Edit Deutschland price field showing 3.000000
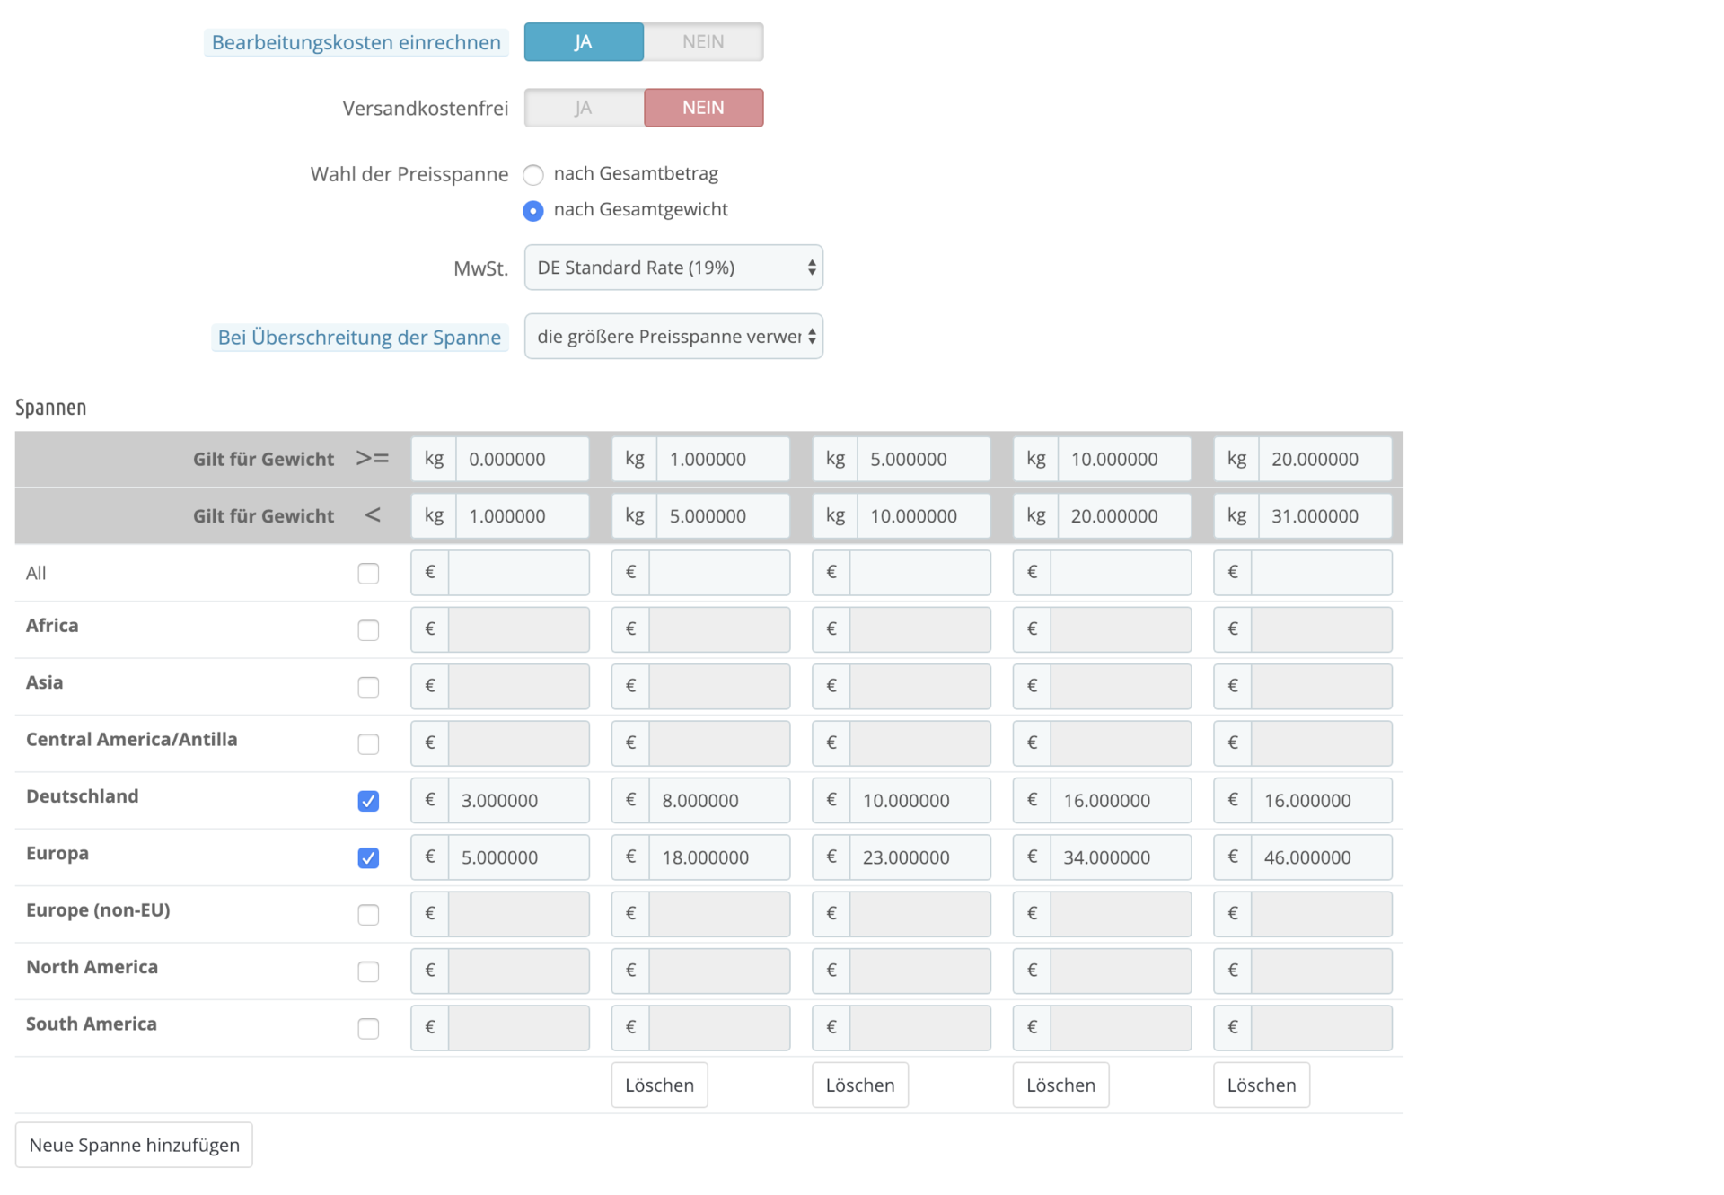1724x1195 pixels. click(518, 801)
